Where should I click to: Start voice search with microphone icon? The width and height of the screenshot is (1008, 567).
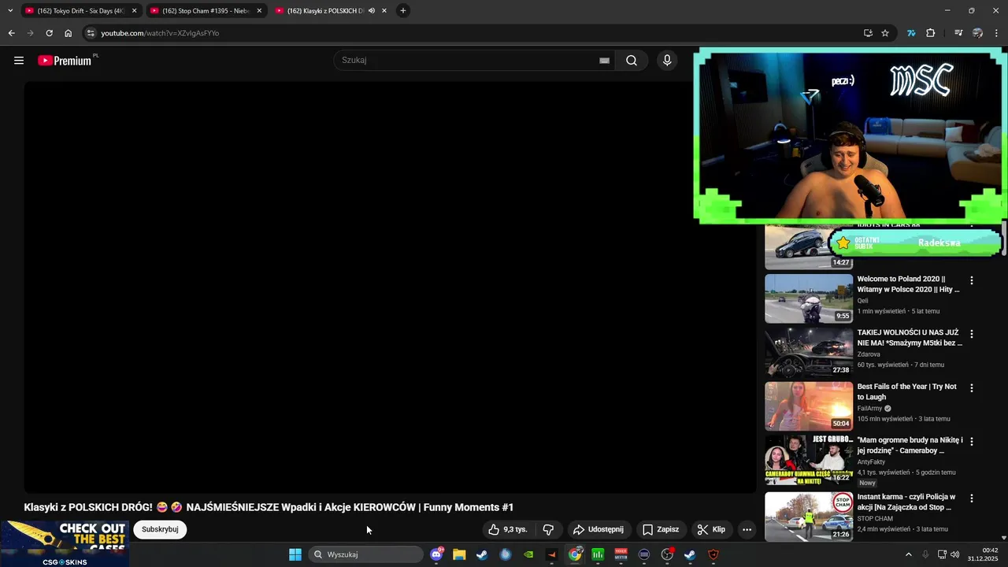pyautogui.click(x=667, y=61)
